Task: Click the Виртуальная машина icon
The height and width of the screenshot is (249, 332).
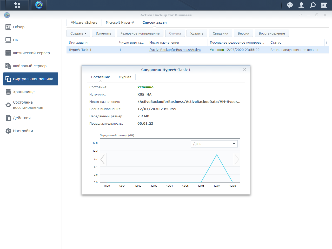Action: pos(8,79)
